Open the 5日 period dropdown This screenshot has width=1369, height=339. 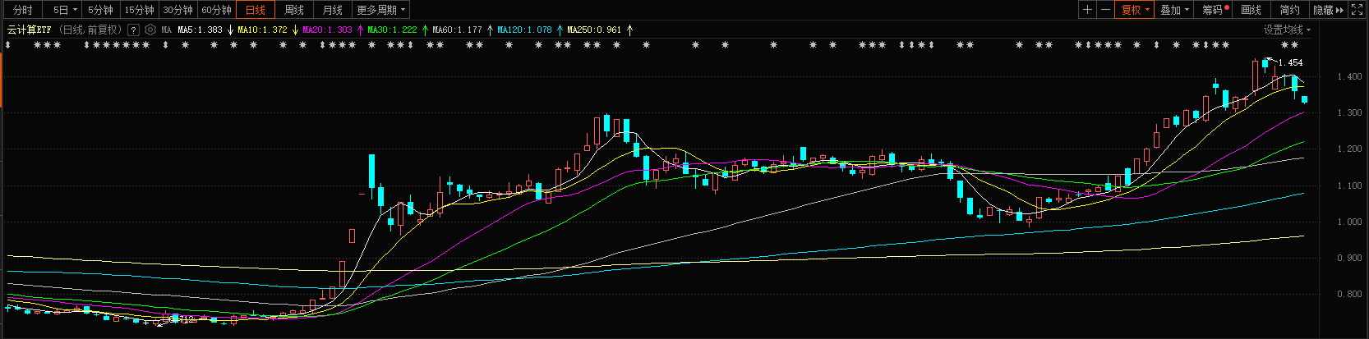coord(63,10)
